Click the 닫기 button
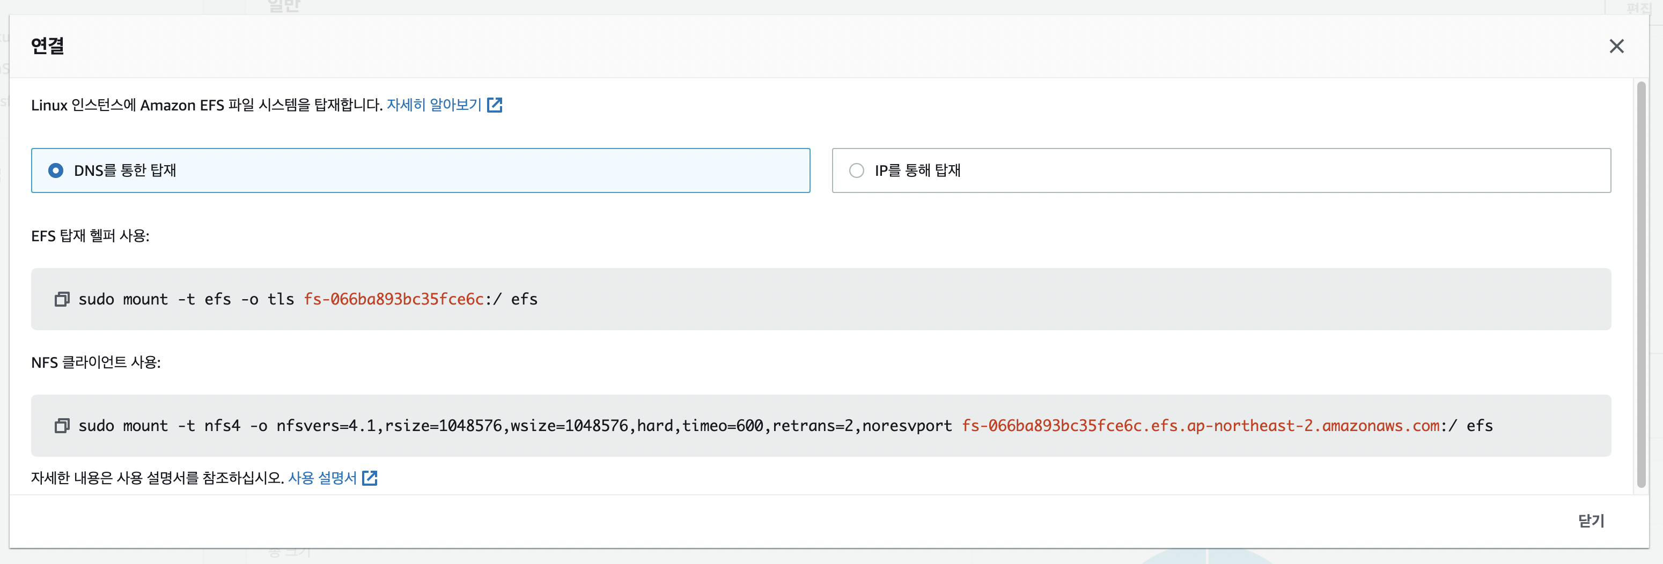Screen dimensions: 1663x564 click(x=1591, y=521)
